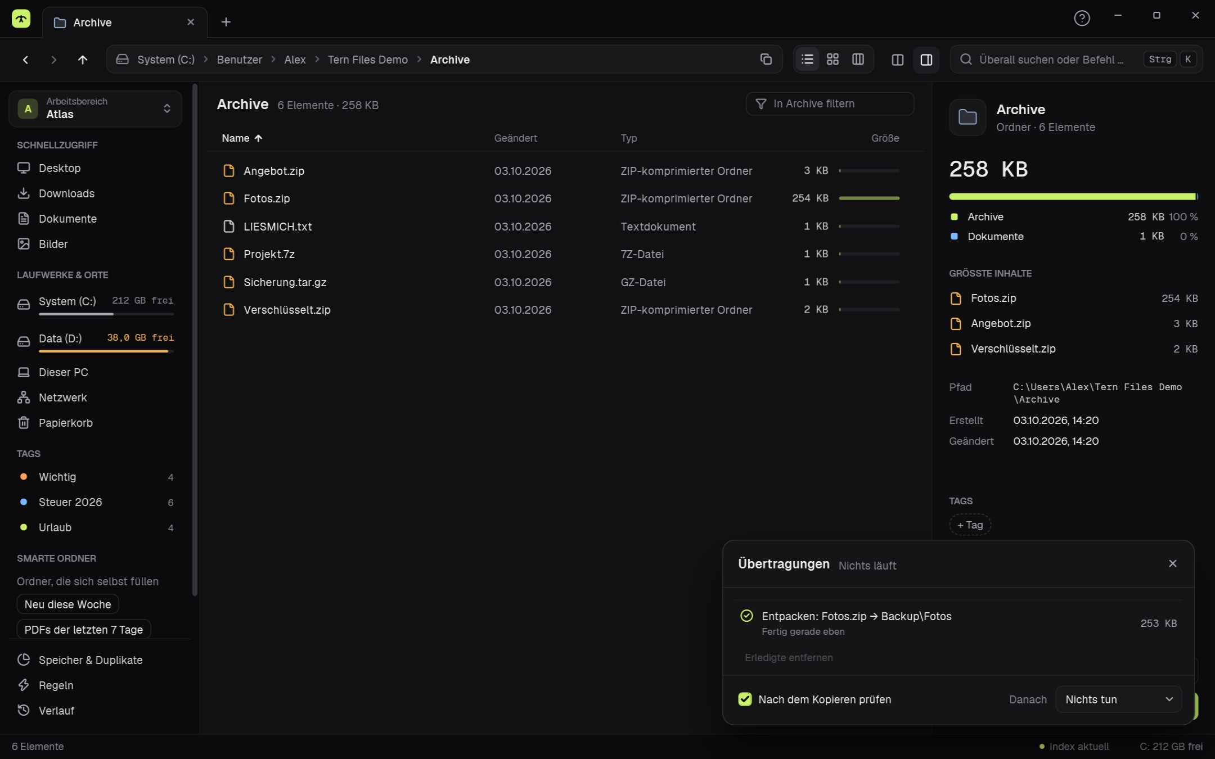This screenshot has width=1215, height=759.
Task: Switch to column view
Action: tap(858, 60)
